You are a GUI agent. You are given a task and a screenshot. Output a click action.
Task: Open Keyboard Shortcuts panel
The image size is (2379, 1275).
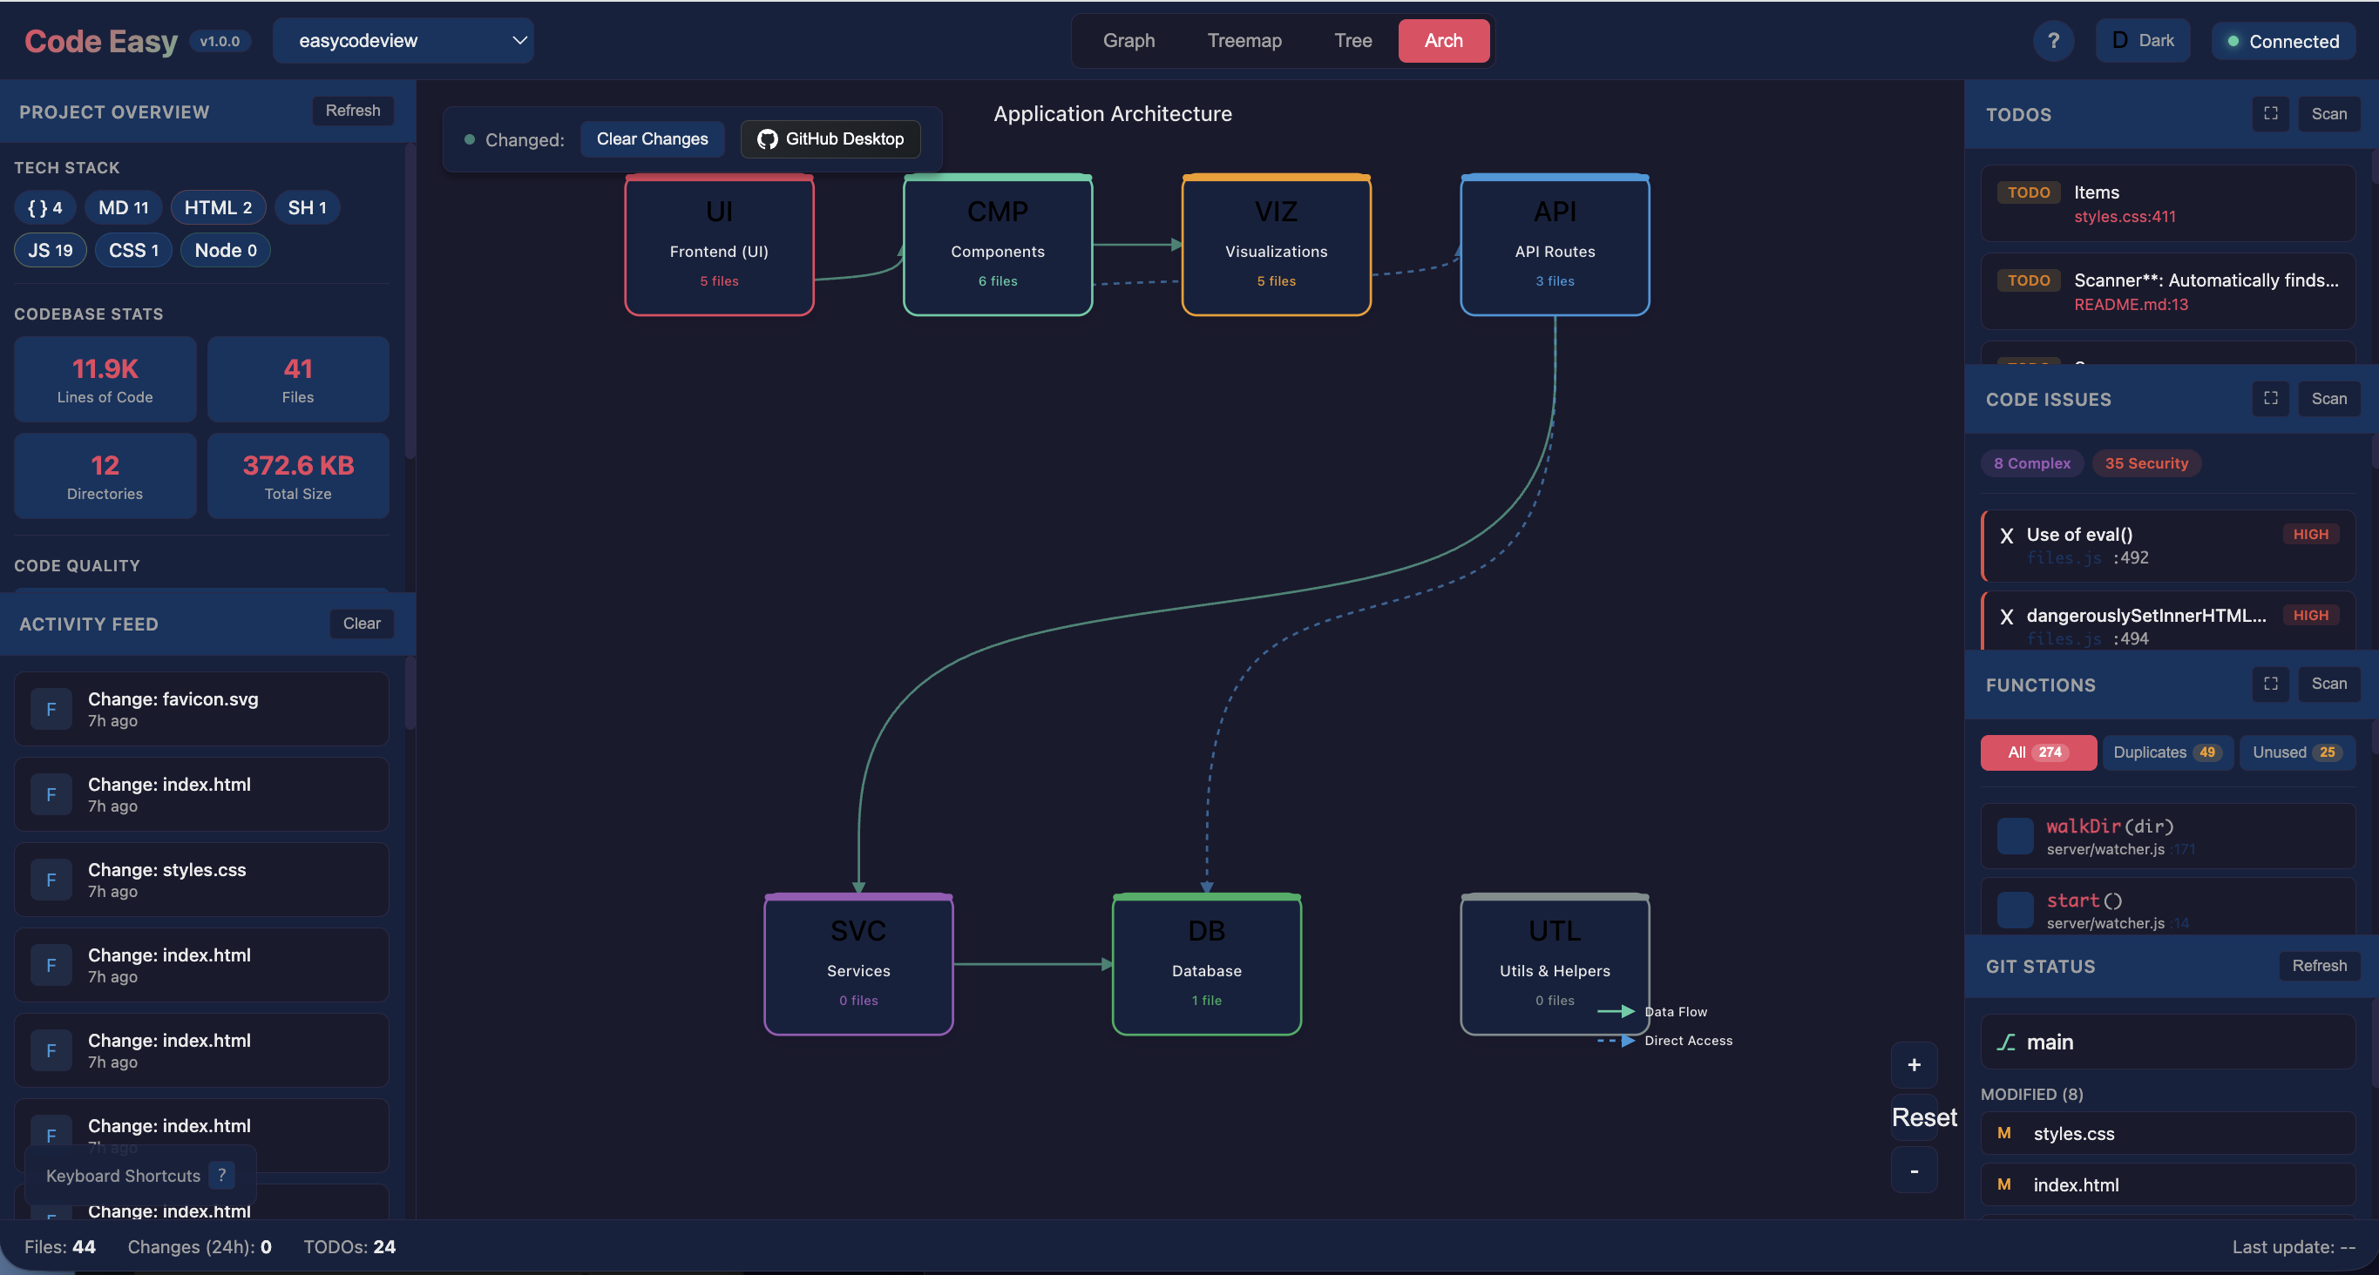[x=139, y=1176]
